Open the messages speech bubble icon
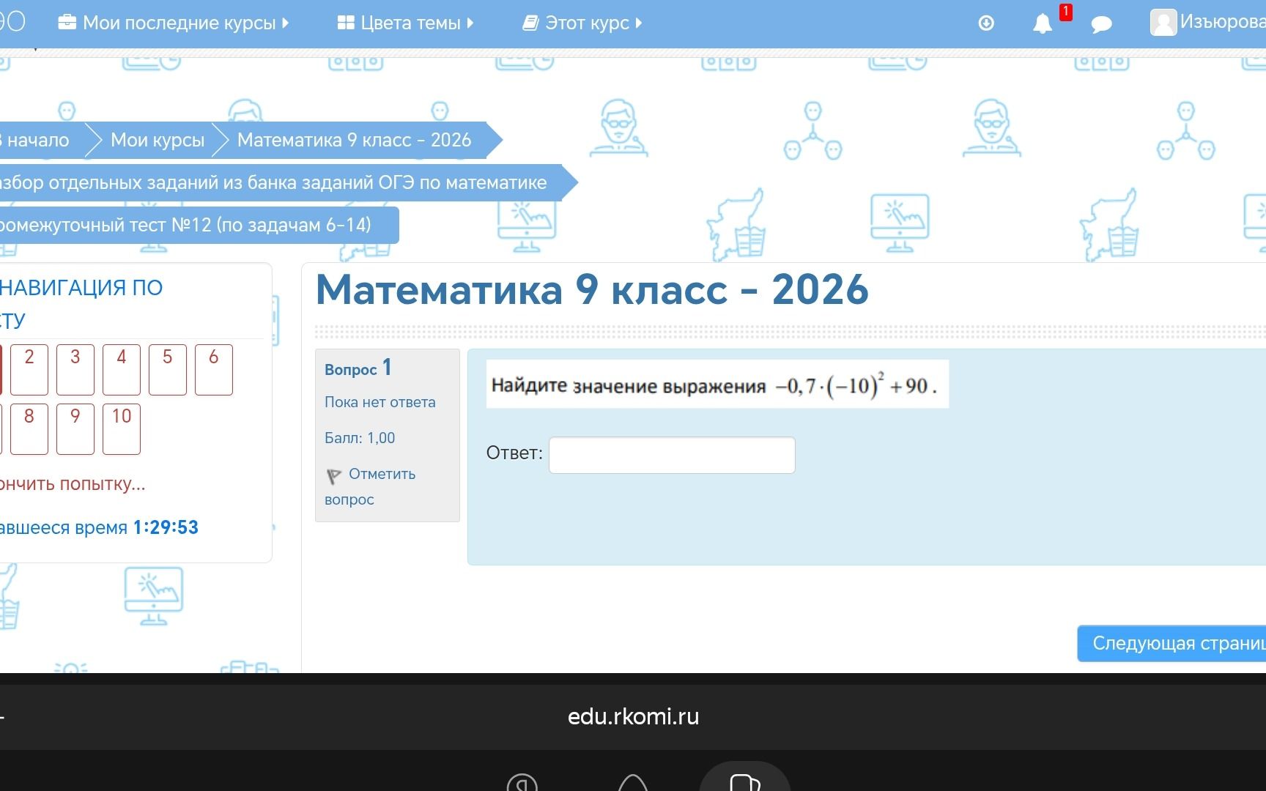 [x=1101, y=25]
